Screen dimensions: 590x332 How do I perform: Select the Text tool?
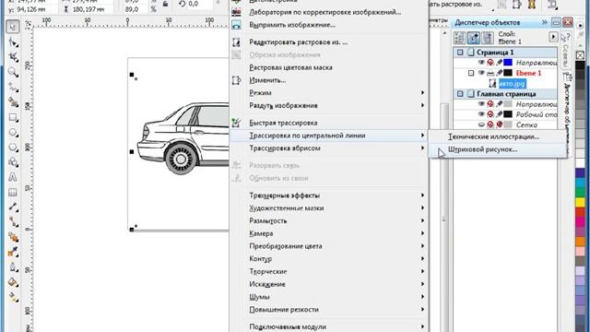pos(13,177)
